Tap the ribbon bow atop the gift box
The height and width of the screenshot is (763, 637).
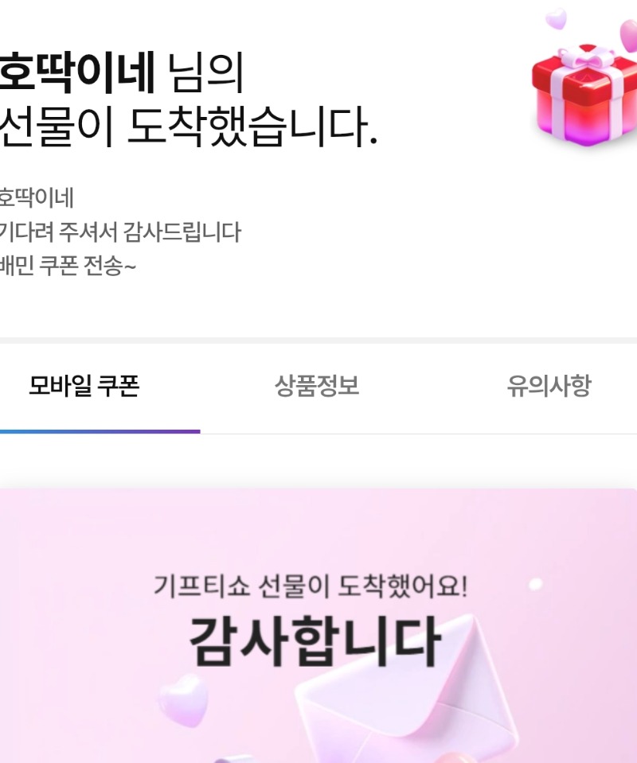point(588,60)
